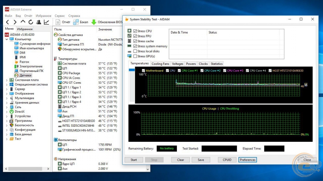The image size is (323, 181).
Task: Toggle the Stress FPU checkbox
Action: point(135,36)
